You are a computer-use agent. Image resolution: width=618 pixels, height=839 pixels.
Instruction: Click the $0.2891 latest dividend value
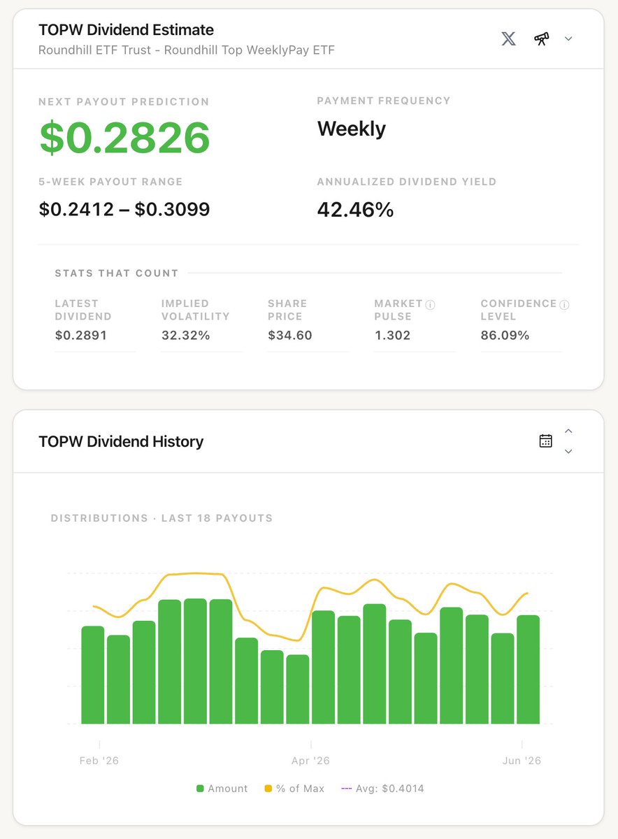pyautogui.click(x=81, y=336)
